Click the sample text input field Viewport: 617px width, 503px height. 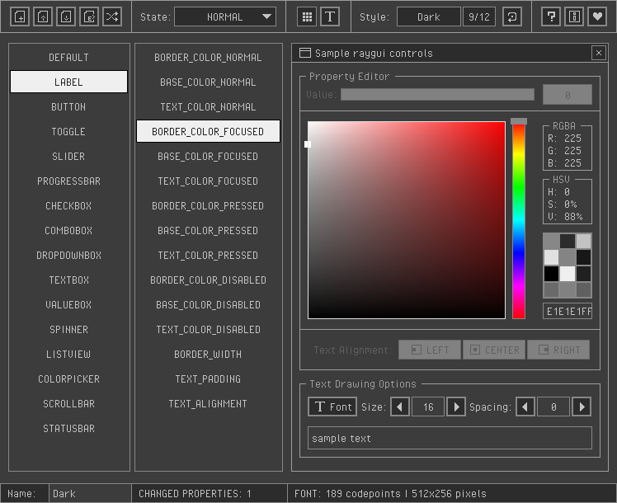point(450,438)
